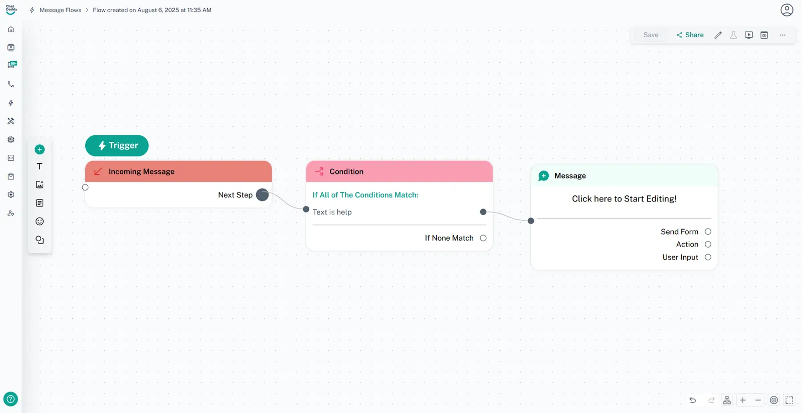Open the Home page in the sidebar
The width and height of the screenshot is (802, 413).
(11, 30)
